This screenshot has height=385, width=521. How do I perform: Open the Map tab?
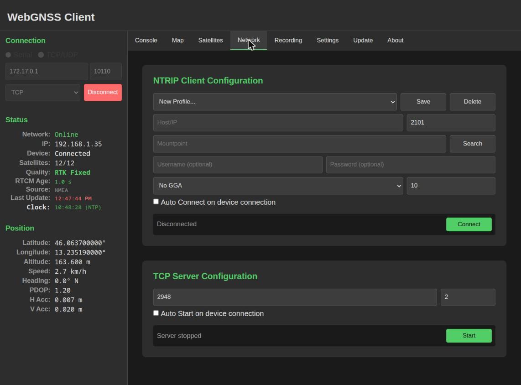tap(178, 40)
